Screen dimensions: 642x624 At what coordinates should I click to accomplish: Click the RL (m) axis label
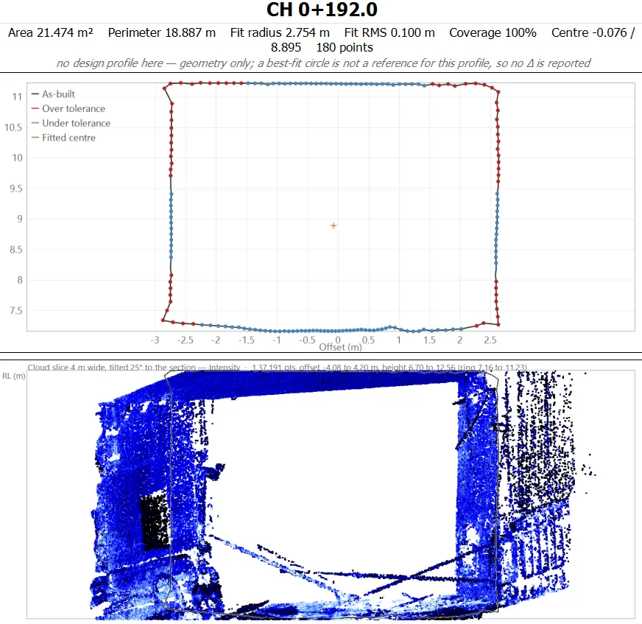coord(14,376)
